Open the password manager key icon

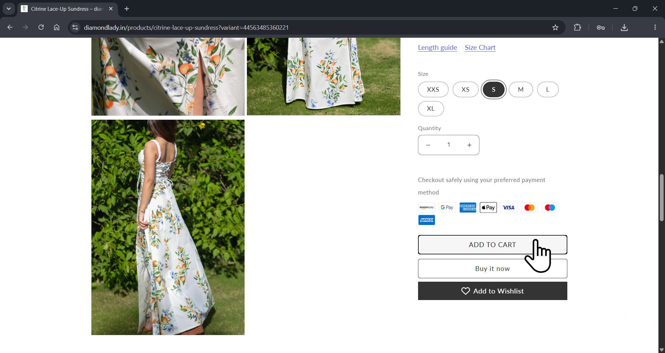(x=601, y=27)
